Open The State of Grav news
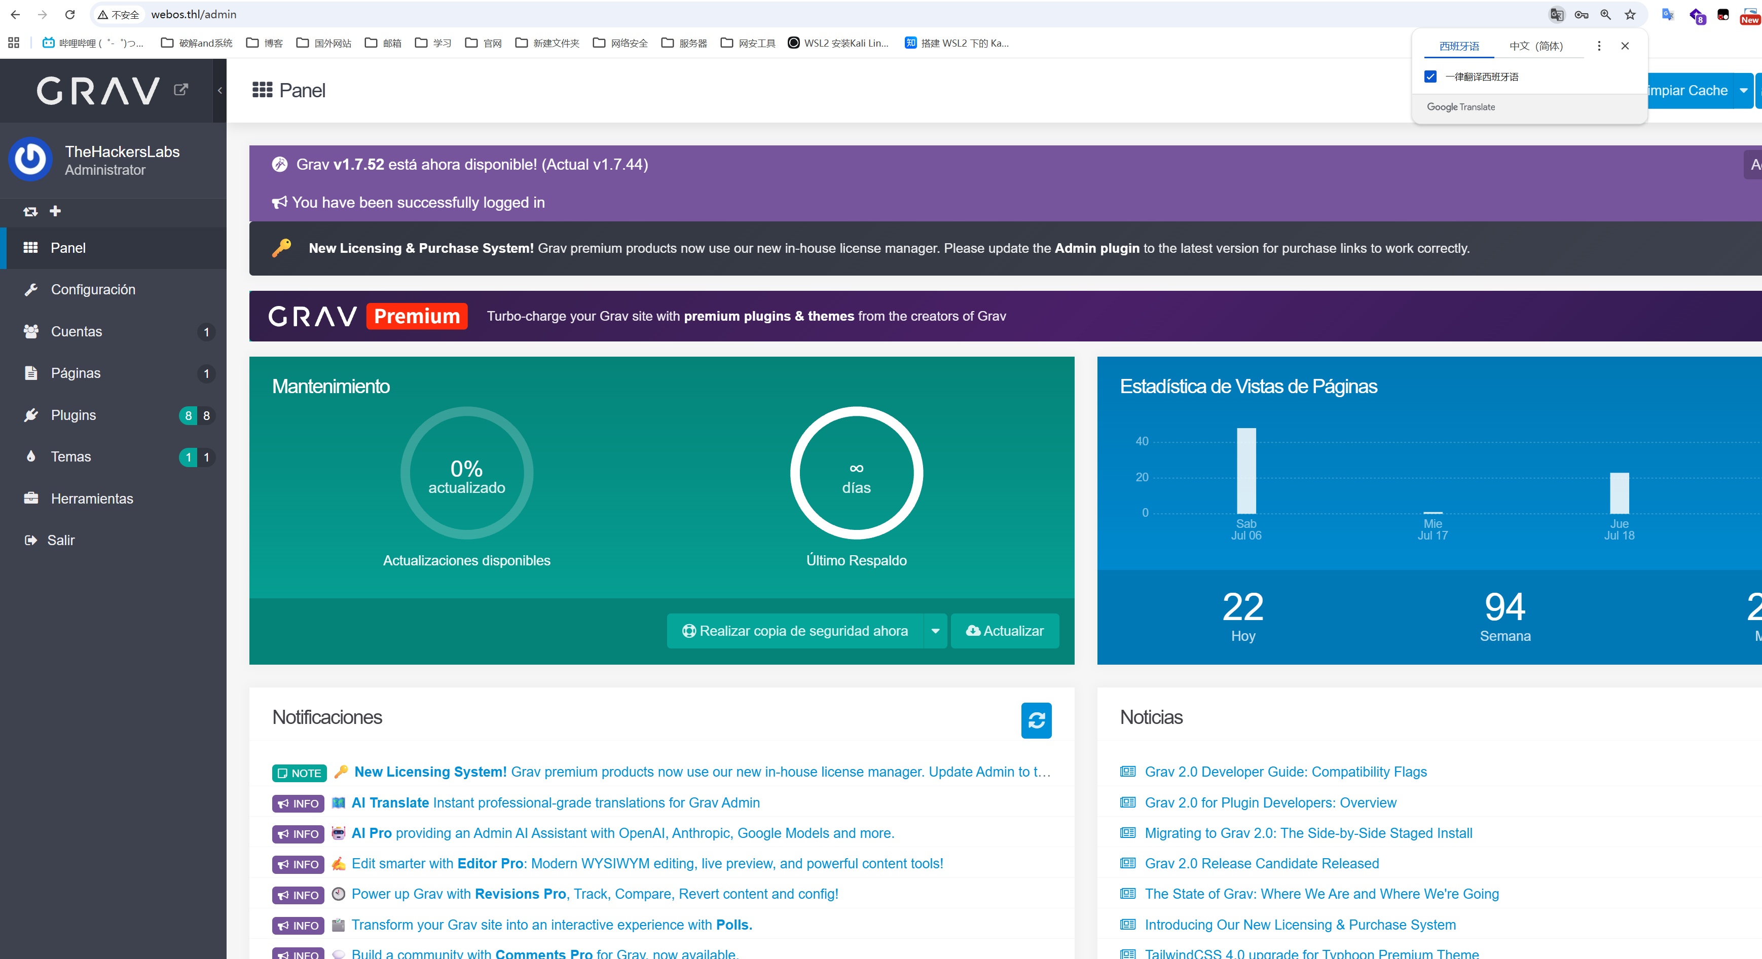This screenshot has width=1762, height=959. (x=1321, y=894)
